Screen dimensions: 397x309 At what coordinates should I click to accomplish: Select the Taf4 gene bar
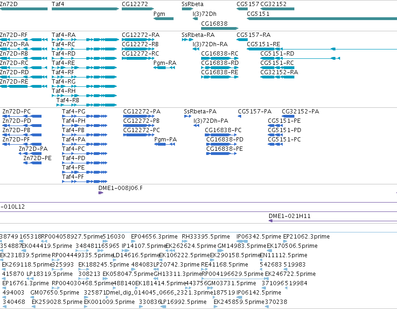pyautogui.click(x=85, y=9)
